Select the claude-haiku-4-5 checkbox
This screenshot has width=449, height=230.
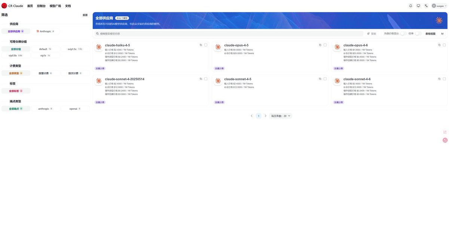pyautogui.click(x=206, y=45)
